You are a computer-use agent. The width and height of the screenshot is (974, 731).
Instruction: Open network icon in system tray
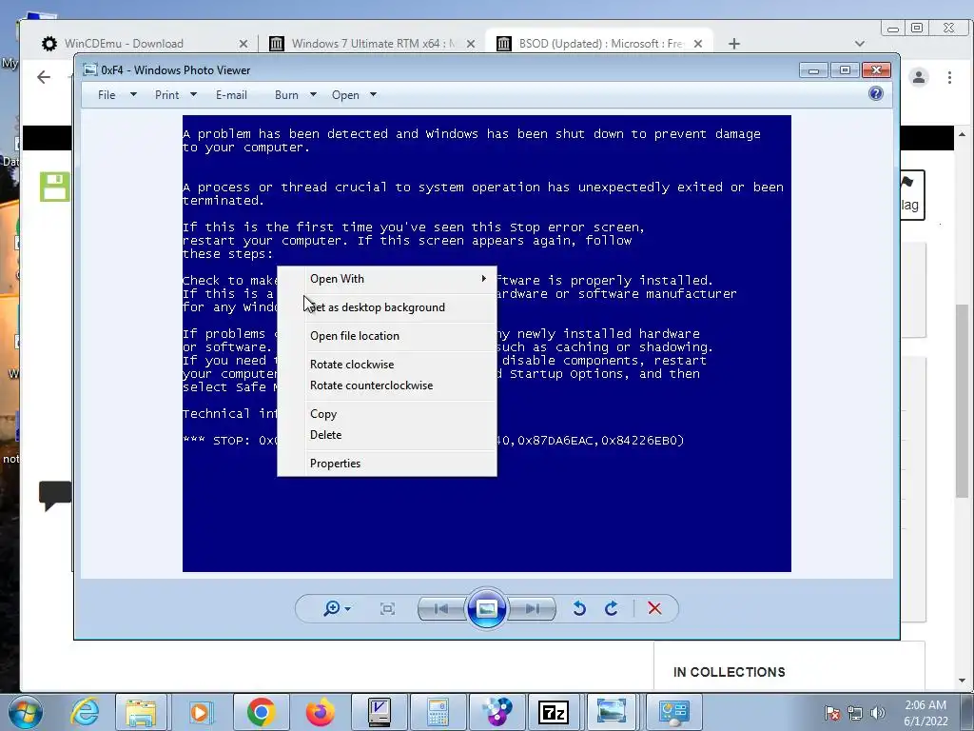(x=855, y=713)
